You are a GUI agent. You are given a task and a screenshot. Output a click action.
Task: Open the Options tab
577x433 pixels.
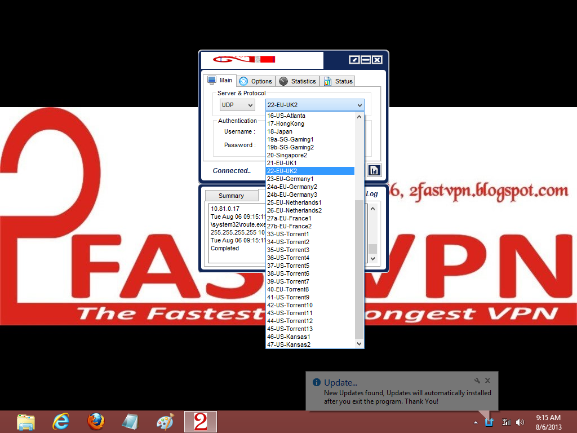pyautogui.click(x=256, y=81)
